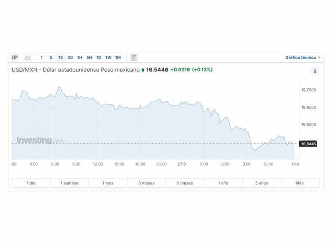Switch to area chart type
The image size is (333, 249).
point(27,57)
